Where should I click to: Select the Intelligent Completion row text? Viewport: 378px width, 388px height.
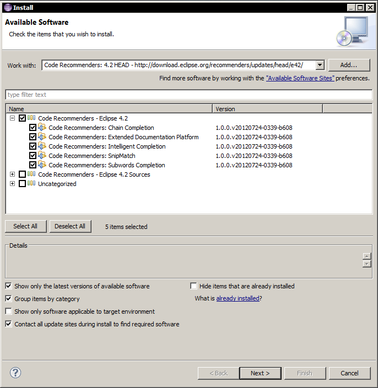(107, 146)
